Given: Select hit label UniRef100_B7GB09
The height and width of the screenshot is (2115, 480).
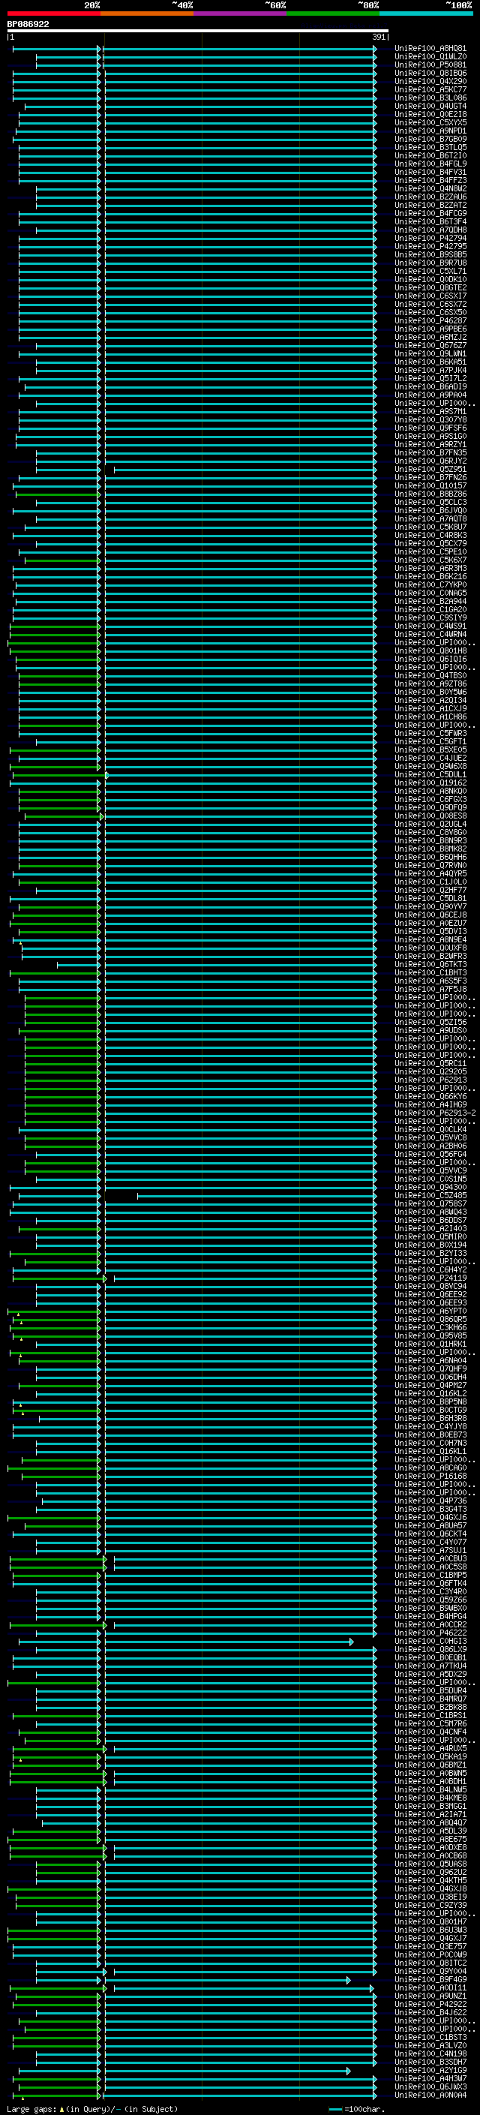Looking at the screenshot, I should 430,139.
